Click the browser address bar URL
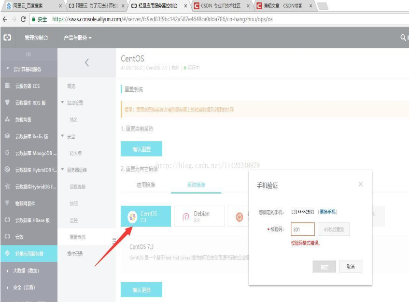The image size is (410, 302). (162, 19)
